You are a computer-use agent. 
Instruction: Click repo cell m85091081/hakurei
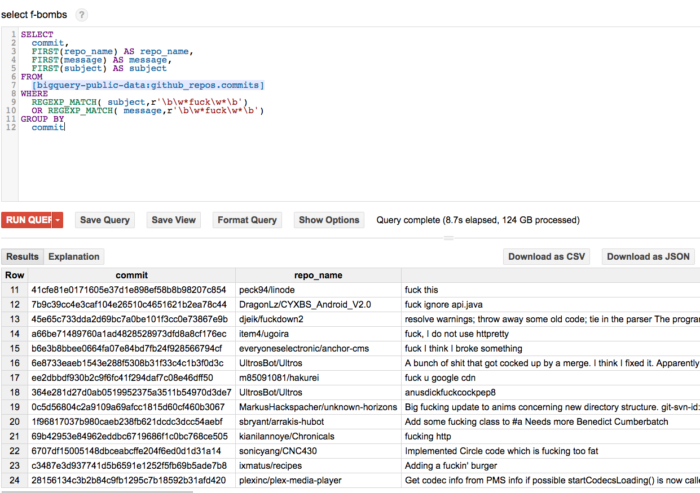pyautogui.click(x=318, y=377)
